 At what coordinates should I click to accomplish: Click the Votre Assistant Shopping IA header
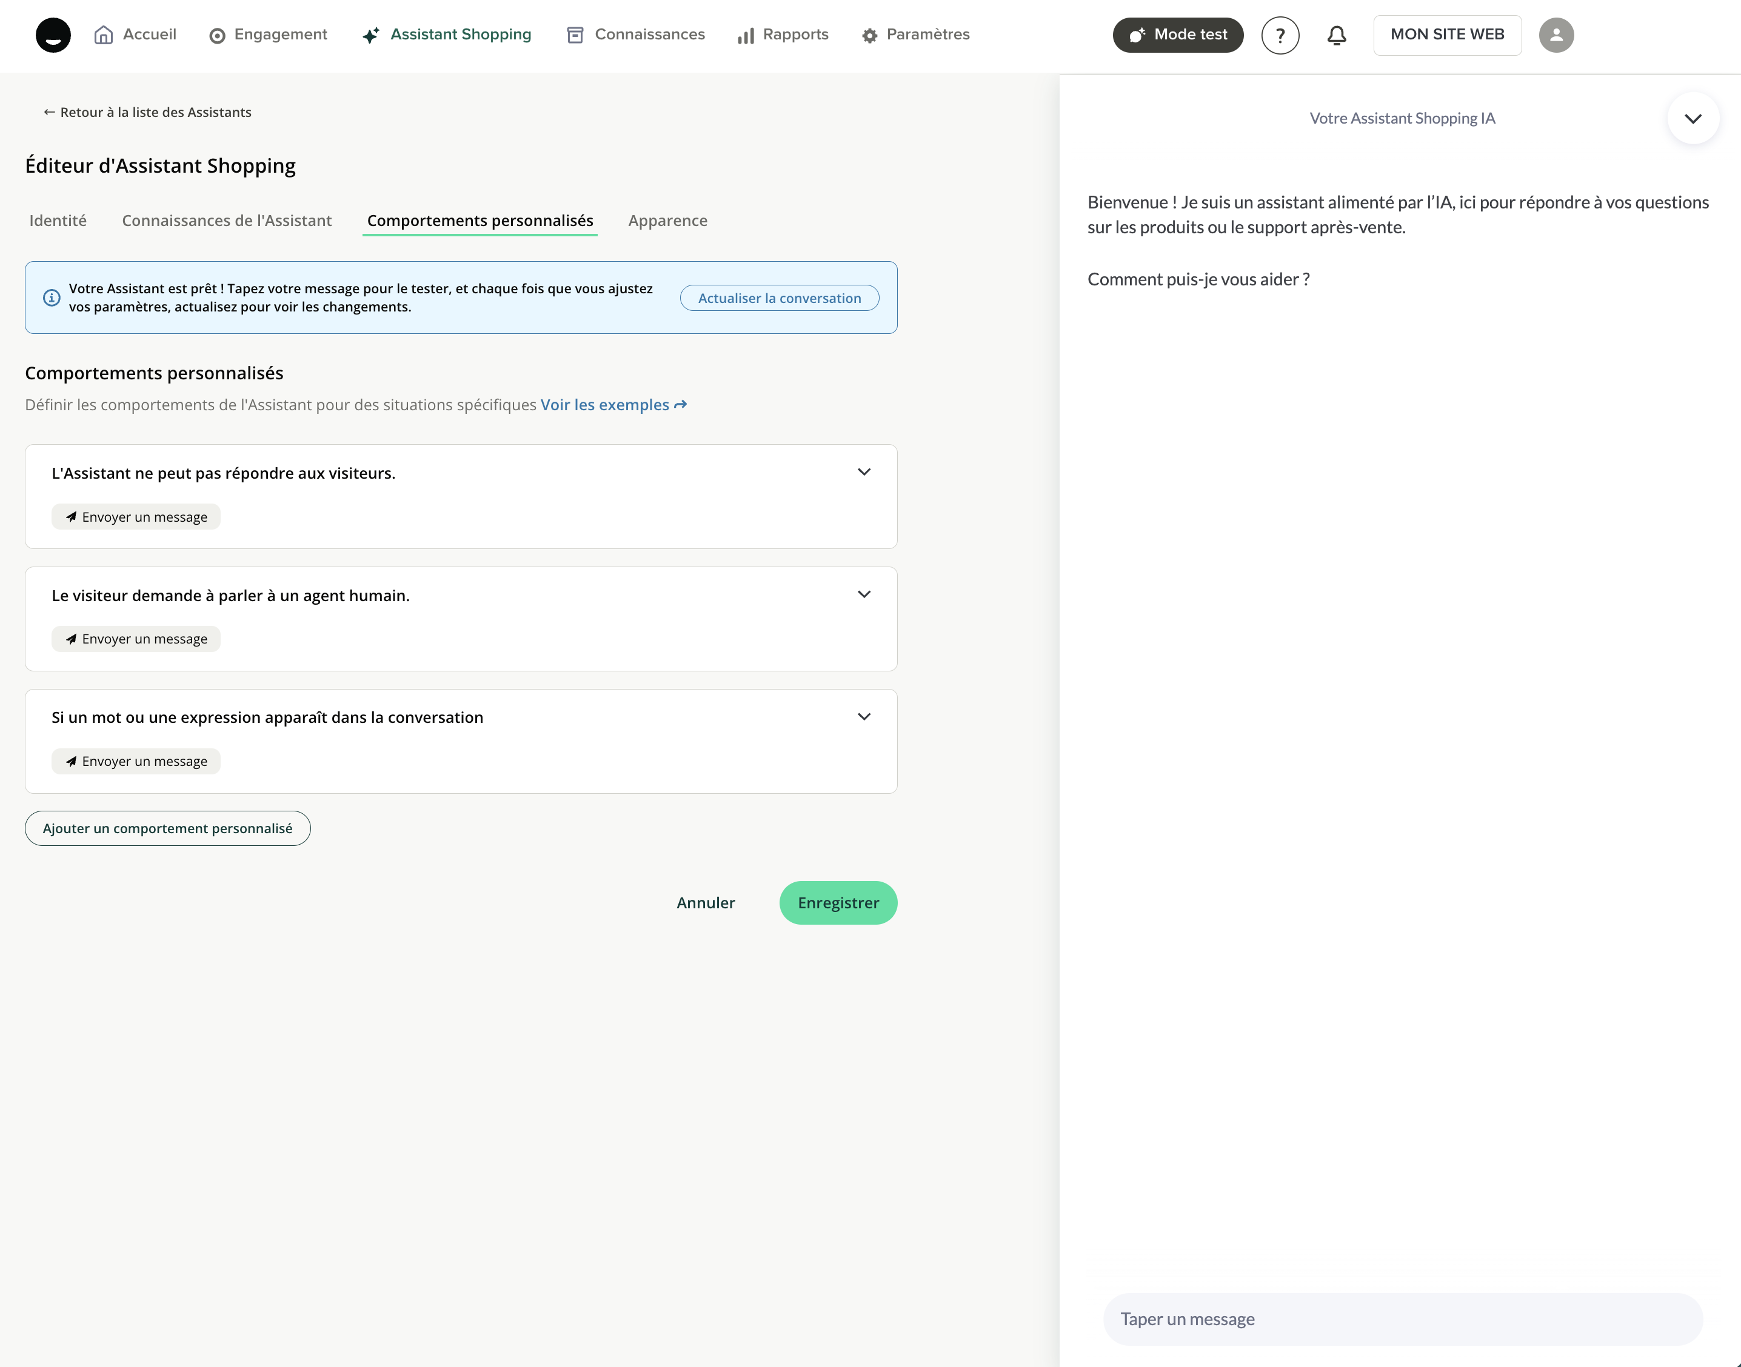pyautogui.click(x=1402, y=118)
